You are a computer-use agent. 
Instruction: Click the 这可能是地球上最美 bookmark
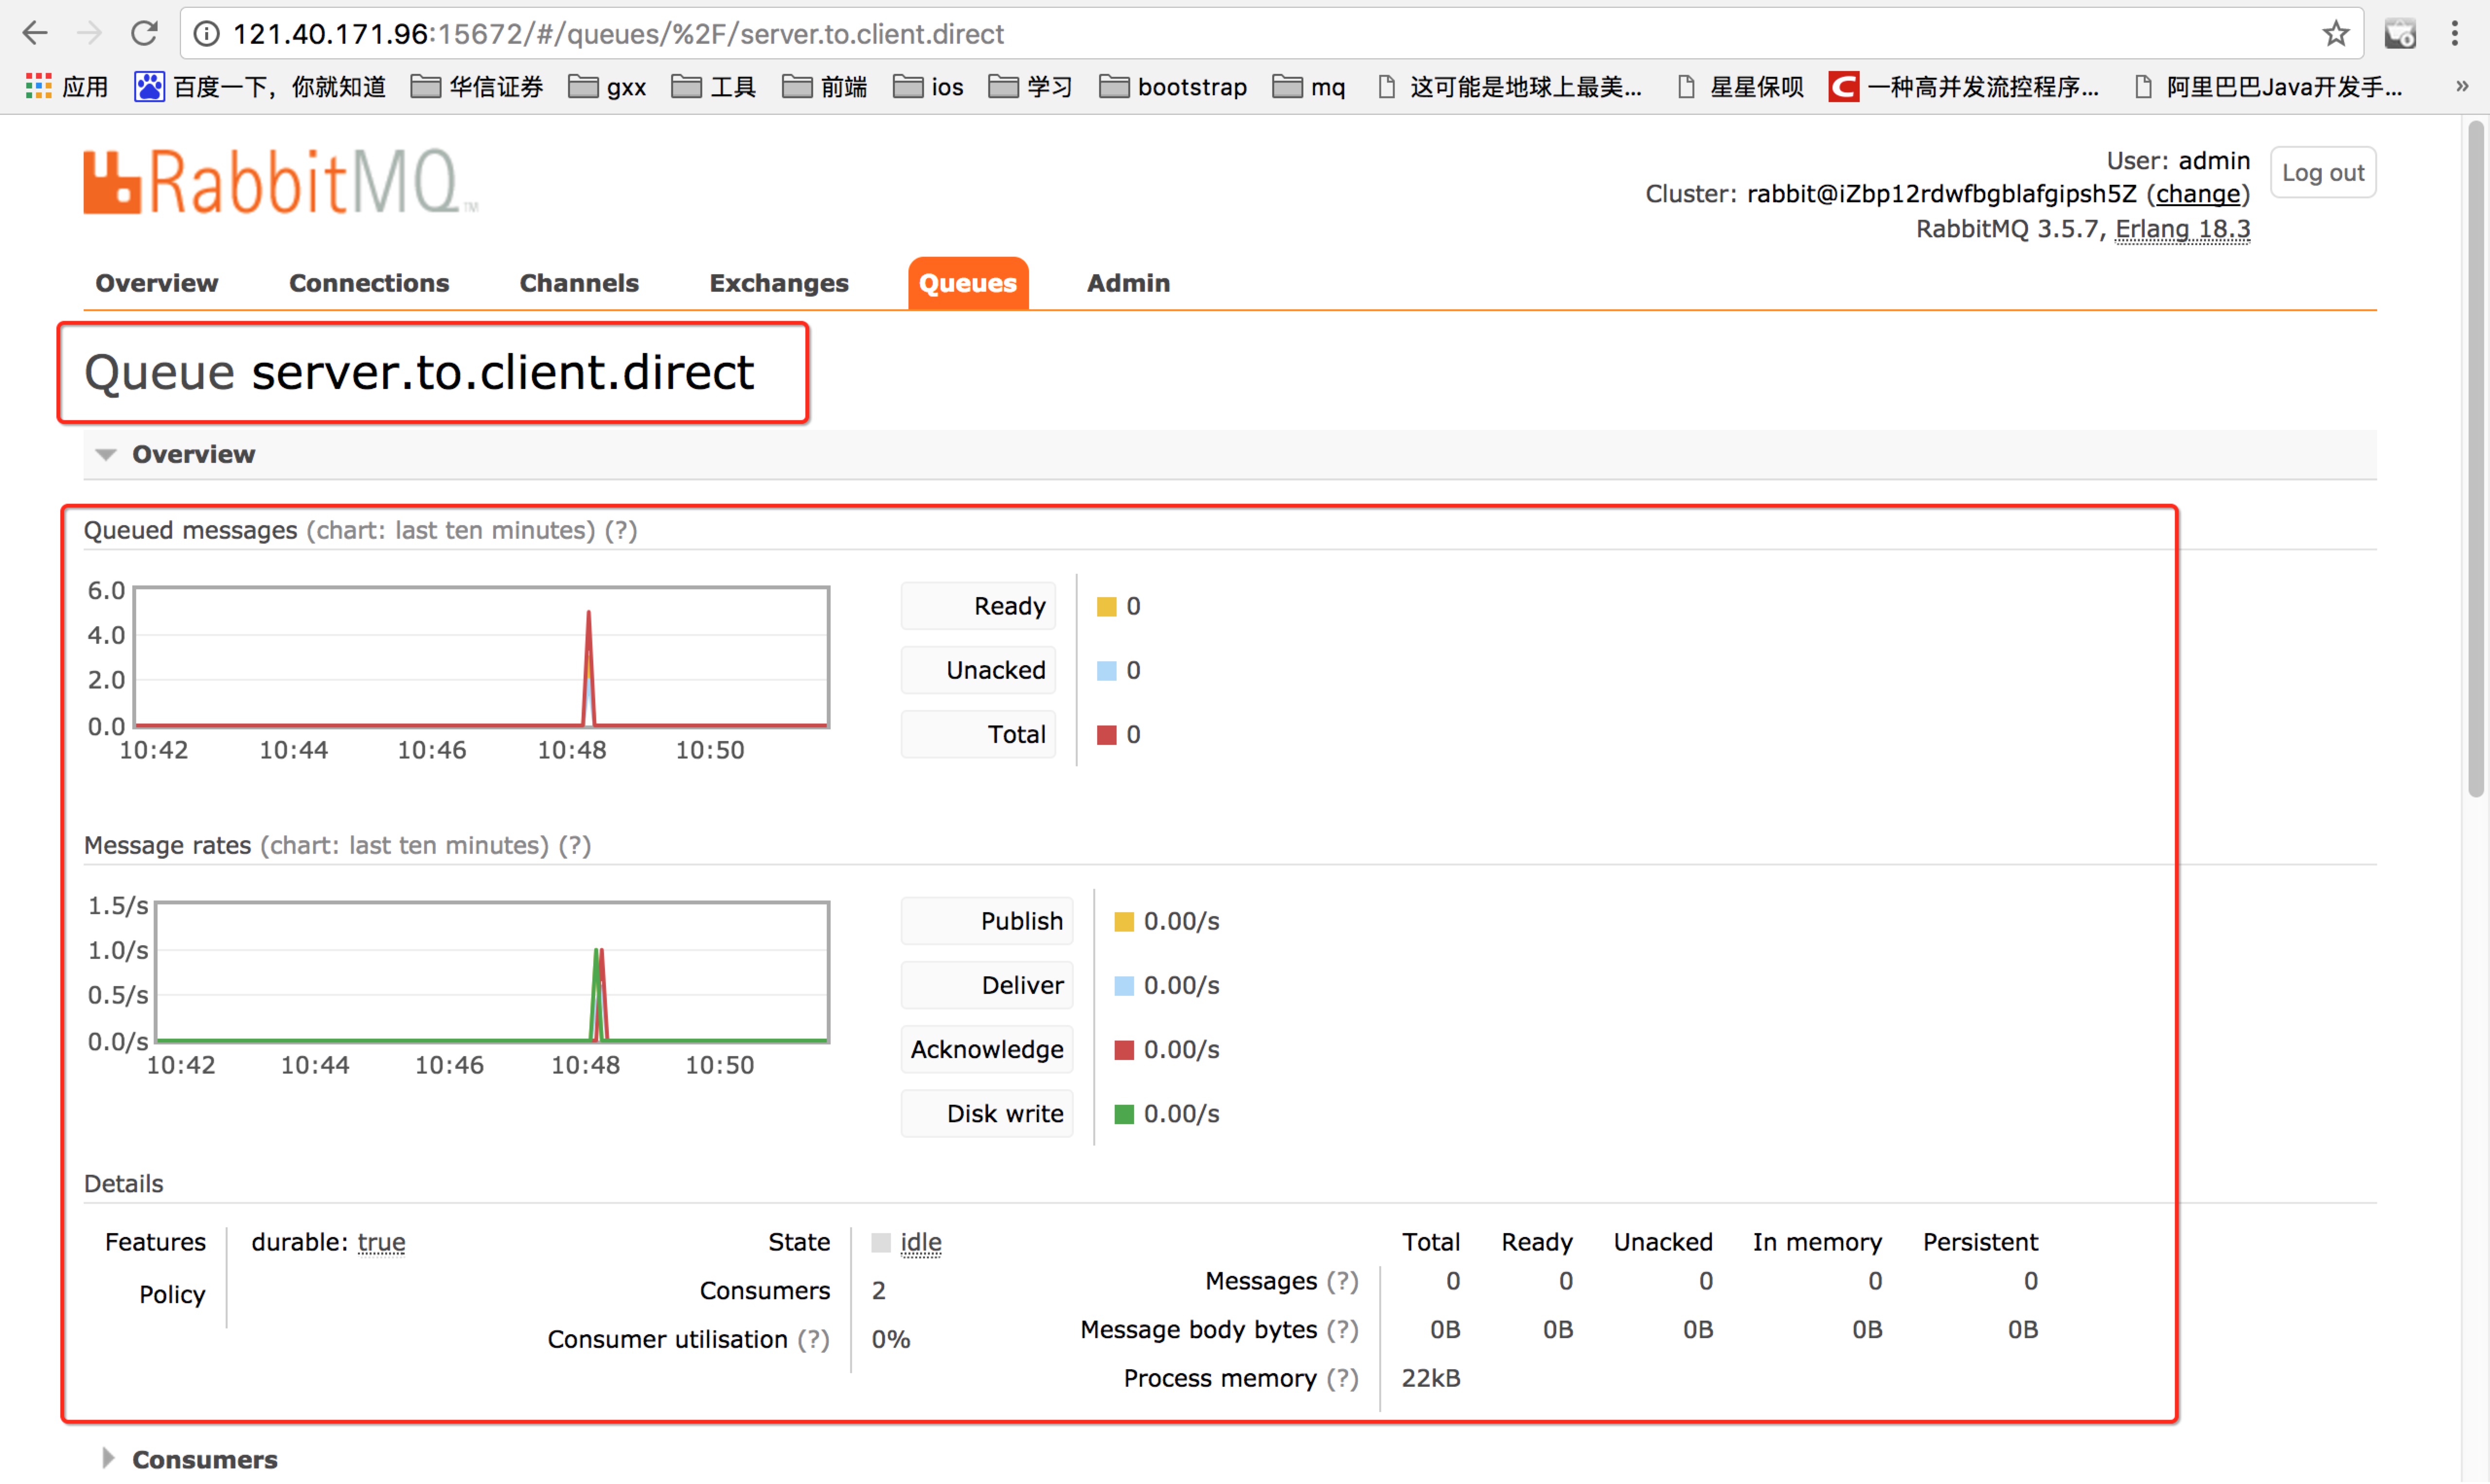(1509, 87)
